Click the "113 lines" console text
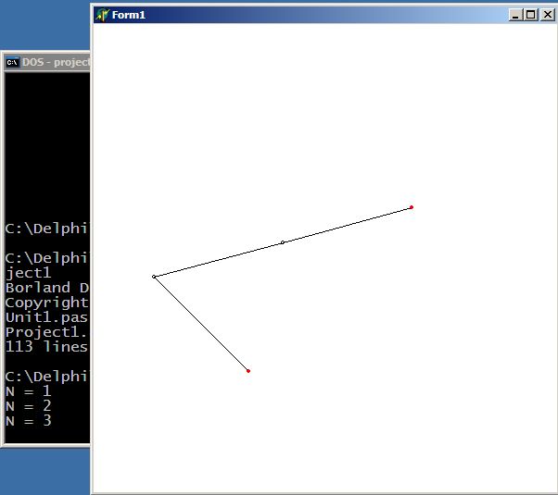 (x=46, y=347)
